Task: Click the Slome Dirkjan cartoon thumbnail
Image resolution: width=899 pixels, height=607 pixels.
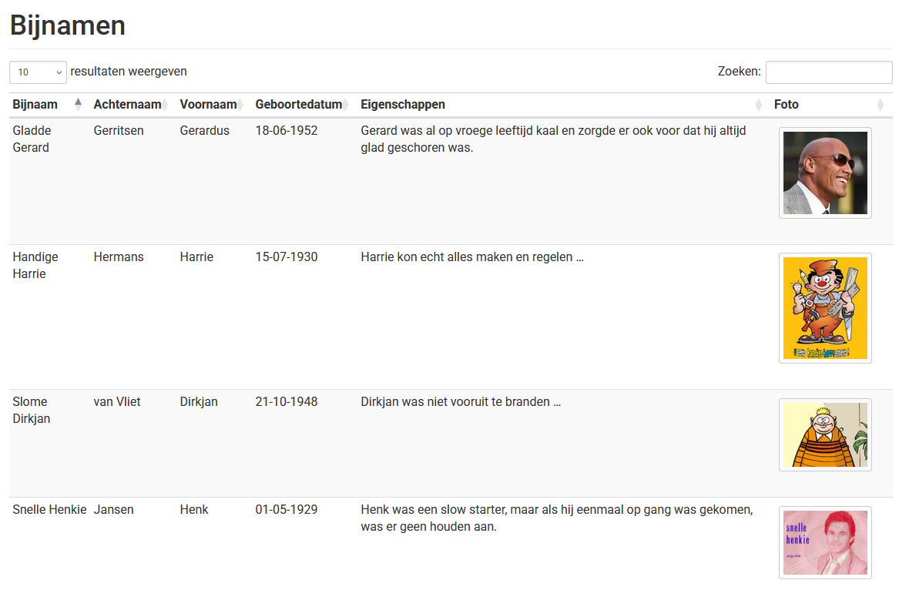Action: click(825, 434)
